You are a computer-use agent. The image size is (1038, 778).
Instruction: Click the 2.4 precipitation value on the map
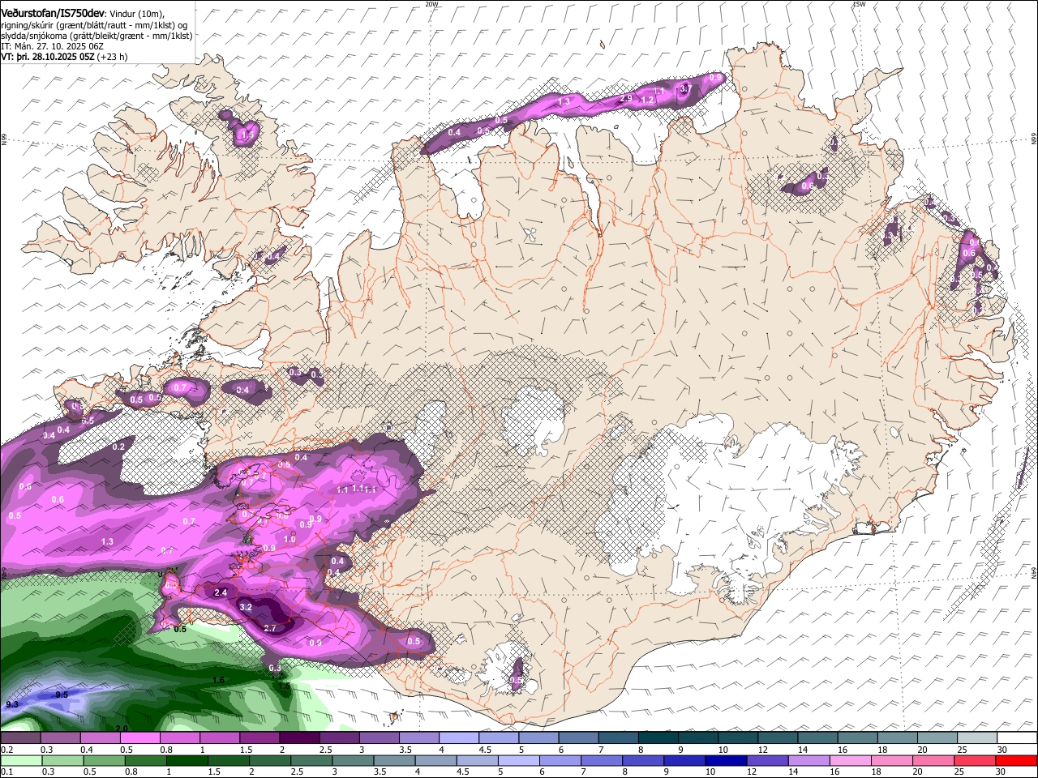[x=220, y=593]
